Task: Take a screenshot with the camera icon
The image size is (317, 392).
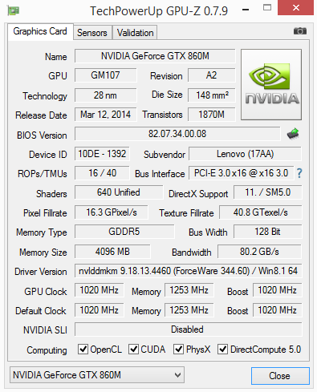Action: 300,31
